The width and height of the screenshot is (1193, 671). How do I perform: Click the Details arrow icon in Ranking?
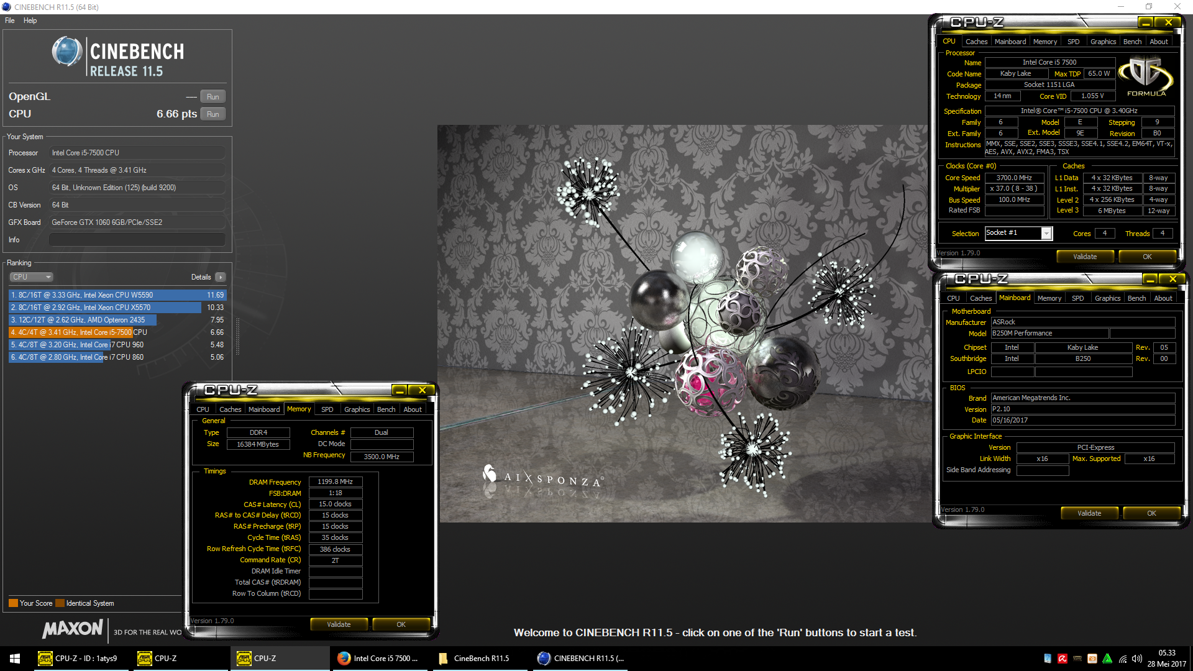click(221, 277)
